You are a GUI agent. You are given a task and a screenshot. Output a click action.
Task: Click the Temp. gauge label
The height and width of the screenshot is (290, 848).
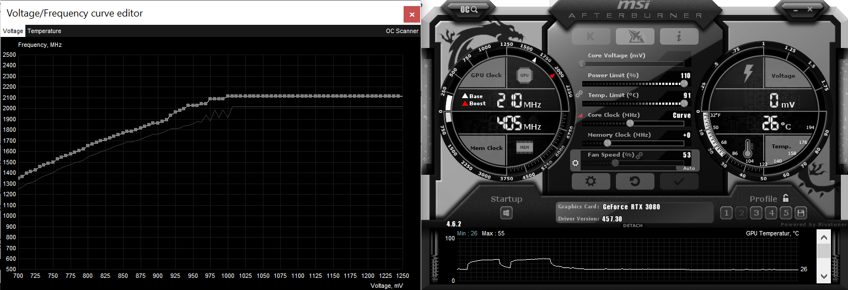(x=781, y=146)
